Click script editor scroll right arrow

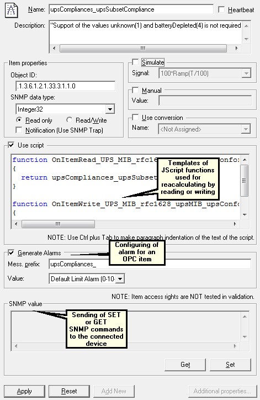(235, 224)
